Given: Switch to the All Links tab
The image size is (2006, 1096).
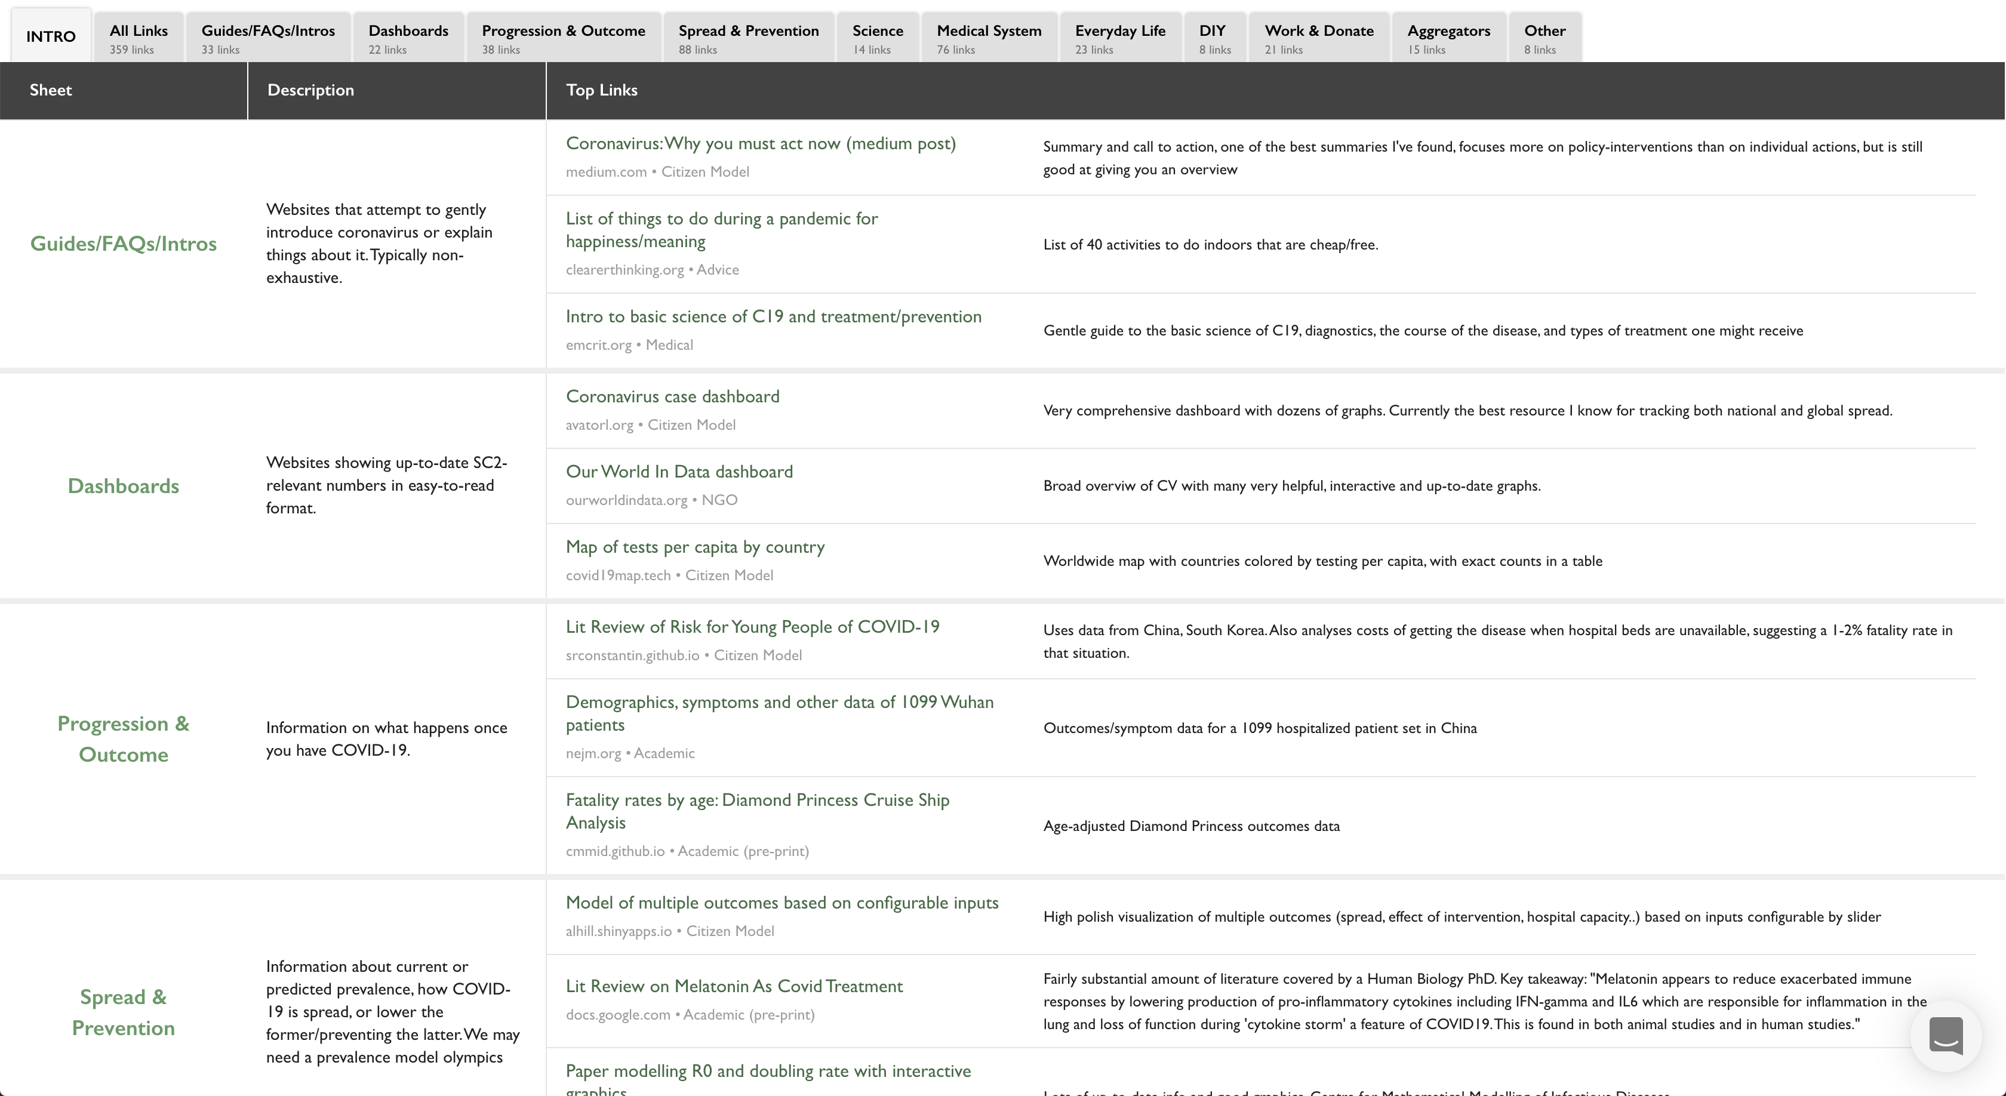Looking at the screenshot, I should point(139,38).
